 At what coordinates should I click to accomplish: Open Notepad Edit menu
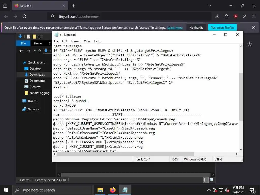[x=65, y=41]
